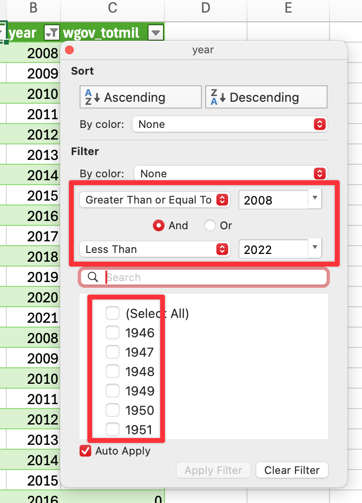Sort Ascending with the A-Z button

click(141, 97)
